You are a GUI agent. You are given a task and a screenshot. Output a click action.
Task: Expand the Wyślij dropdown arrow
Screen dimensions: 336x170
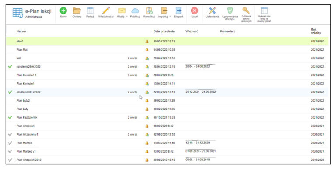click(127, 17)
